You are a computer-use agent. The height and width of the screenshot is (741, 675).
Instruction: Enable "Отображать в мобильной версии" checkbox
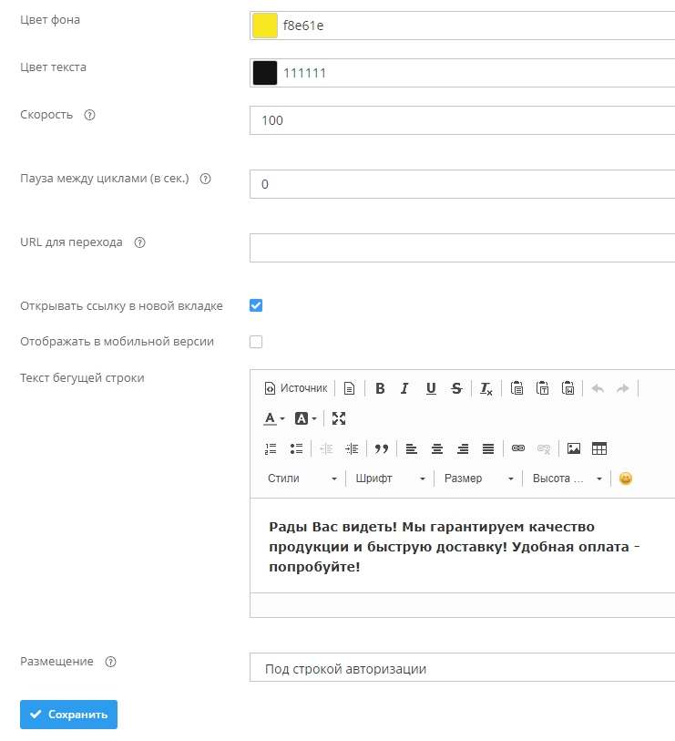(256, 342)
